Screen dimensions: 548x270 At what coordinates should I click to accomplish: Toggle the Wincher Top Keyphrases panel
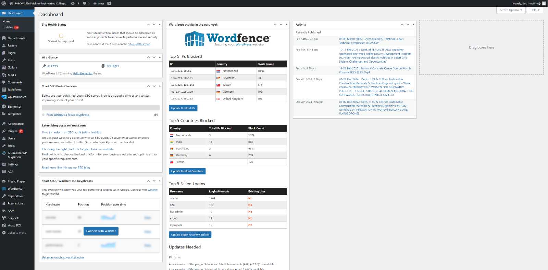click(160, 181)
